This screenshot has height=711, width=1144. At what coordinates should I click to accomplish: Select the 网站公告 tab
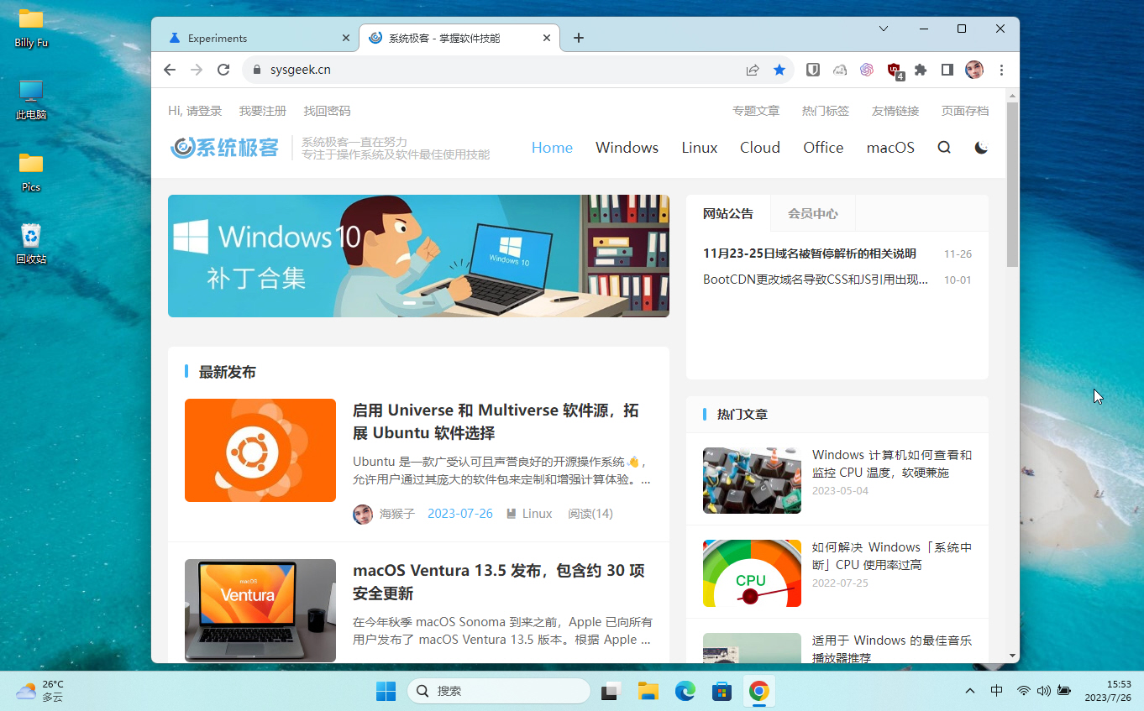(x=728, y=213)
